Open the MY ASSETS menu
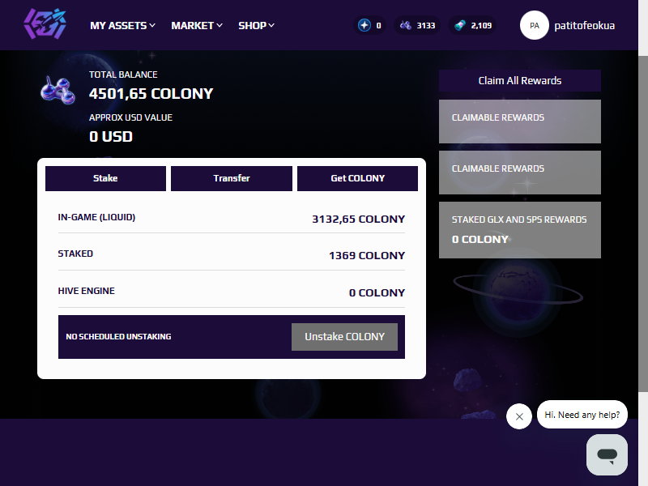 tap(123, 26)
